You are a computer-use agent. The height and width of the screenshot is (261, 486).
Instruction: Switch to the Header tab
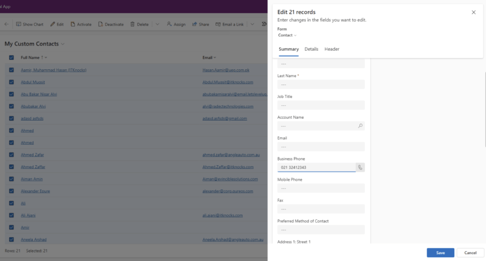coord(332,49)
